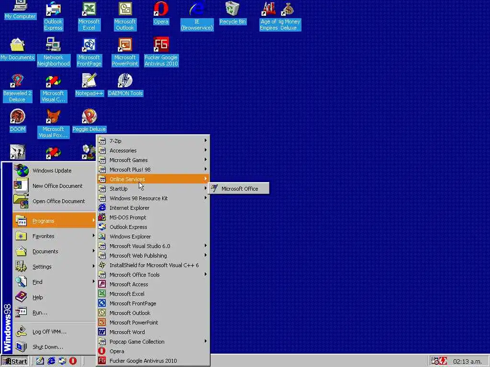The width and height of the screenshot is (490, 367).
Task: Click the Internet Explorer quick launch icon
Action: [x=51, y=361]
